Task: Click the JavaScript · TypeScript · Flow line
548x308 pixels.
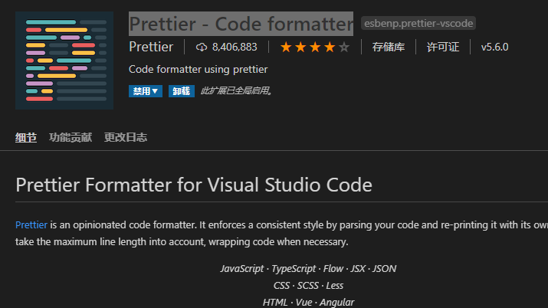Action: click(308, 268)
